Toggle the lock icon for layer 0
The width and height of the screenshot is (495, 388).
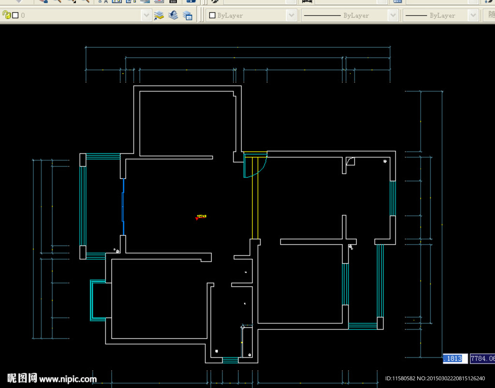[6, 15]
